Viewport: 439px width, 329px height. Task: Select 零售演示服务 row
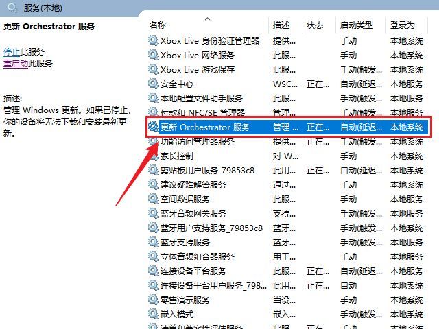[x=185, y=300]
